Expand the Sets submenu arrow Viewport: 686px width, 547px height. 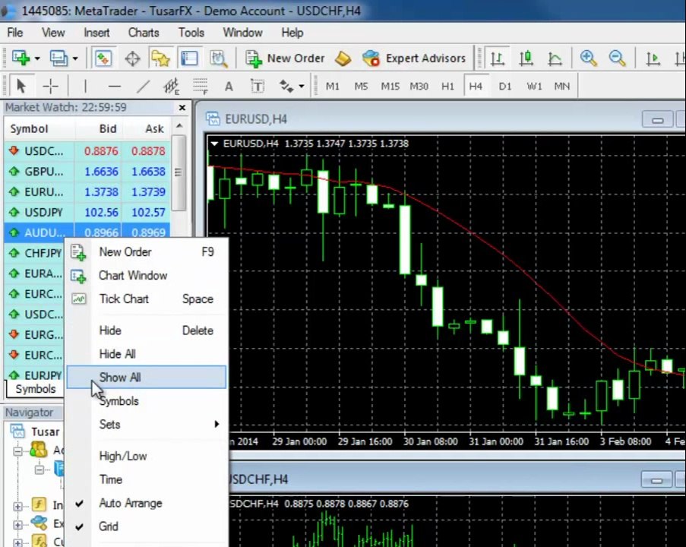tap(217, 424)
